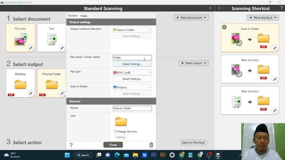
Task: Edit the Text document tile pencil
Action: click(62, 48)
